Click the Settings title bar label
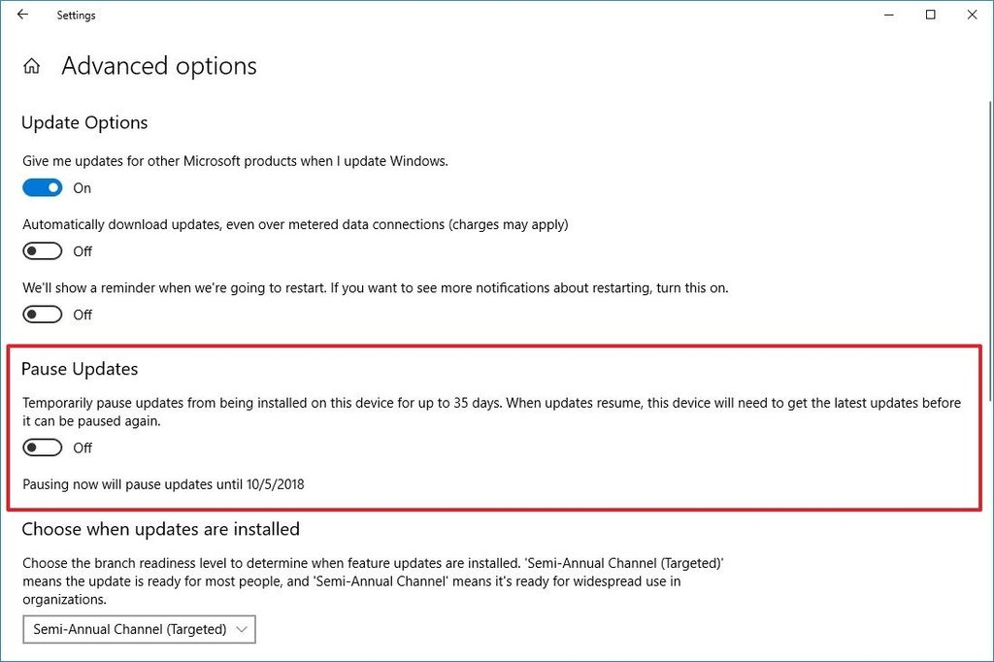994x662 pixels. (x=76, y=15)
